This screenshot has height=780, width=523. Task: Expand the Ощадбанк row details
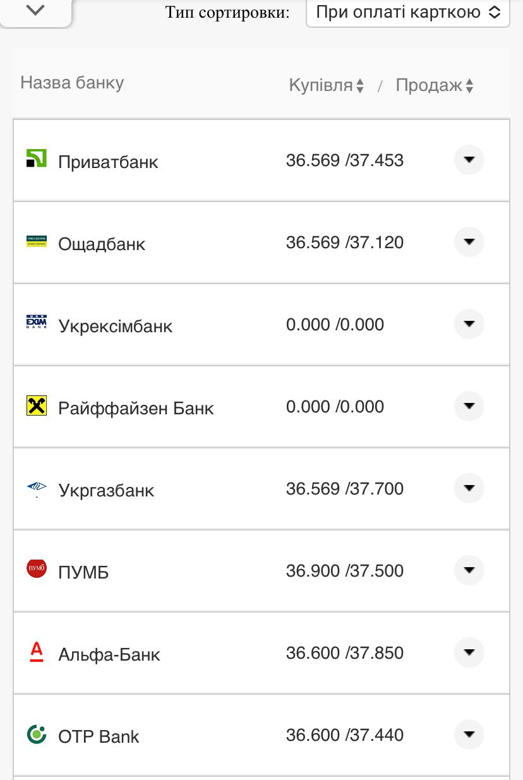click(469, 243)
